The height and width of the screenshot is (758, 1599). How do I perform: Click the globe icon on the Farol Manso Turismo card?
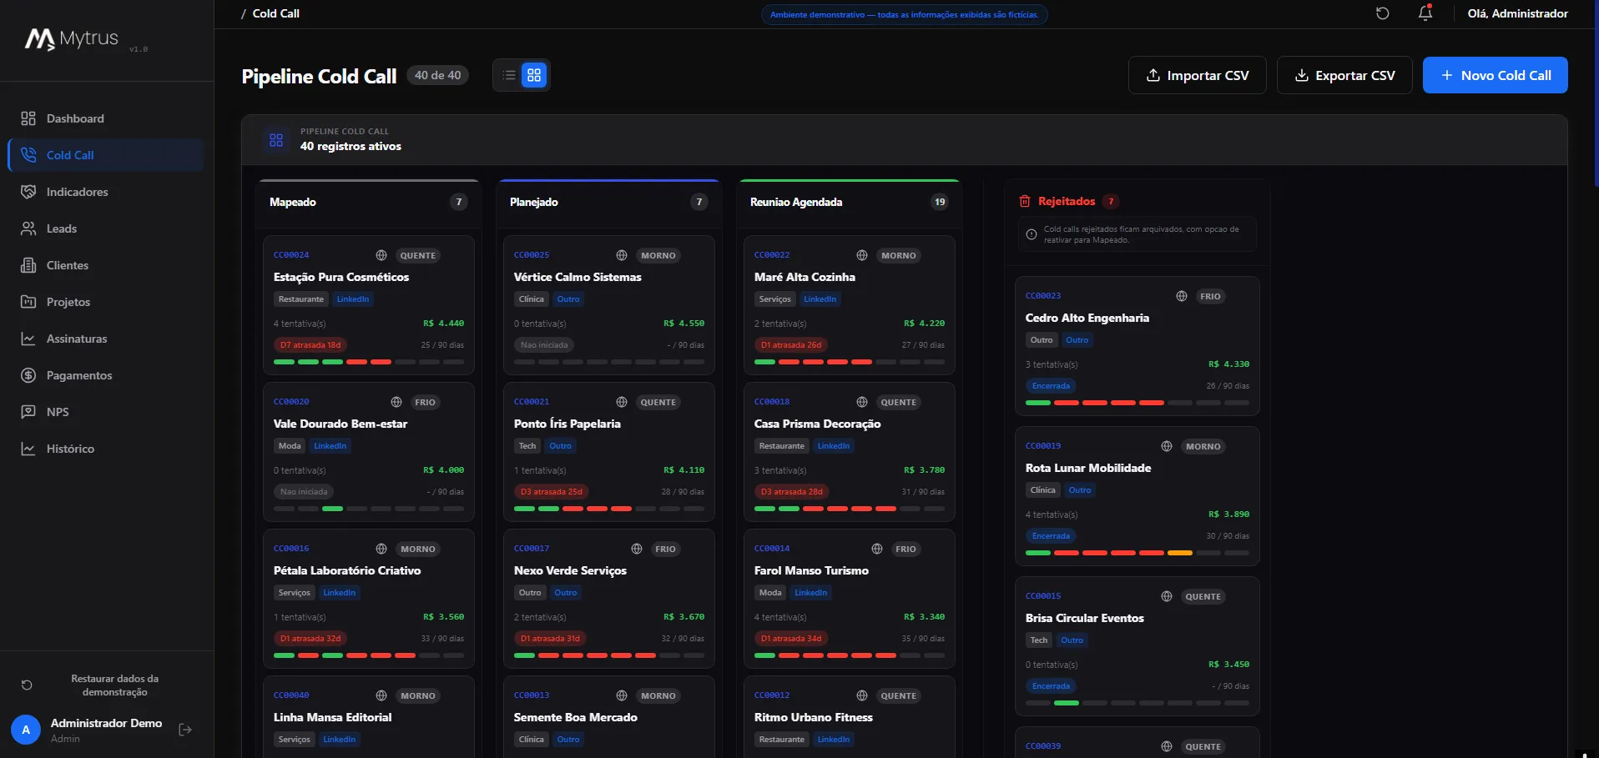(x=877, y=549)
